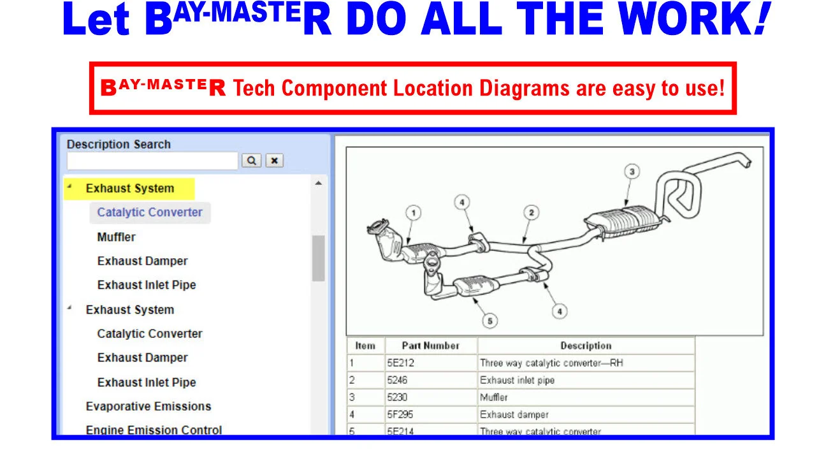Click the exhaust system diagram image
The width and height of the screenshot is (826, 459).
tap(554, 242)
